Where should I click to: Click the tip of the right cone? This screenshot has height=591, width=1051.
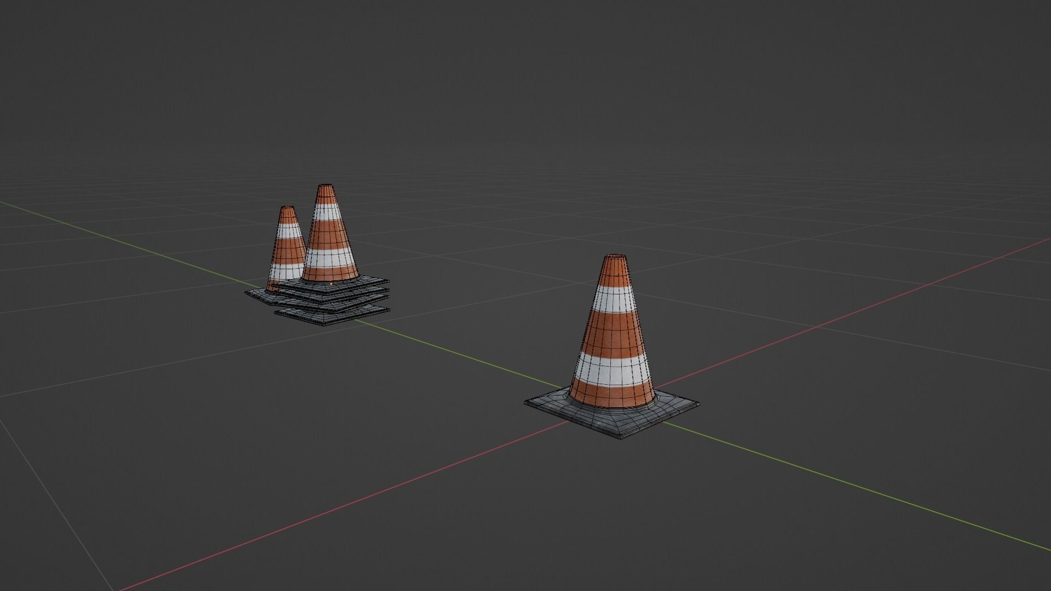click(x=614, y=257)
